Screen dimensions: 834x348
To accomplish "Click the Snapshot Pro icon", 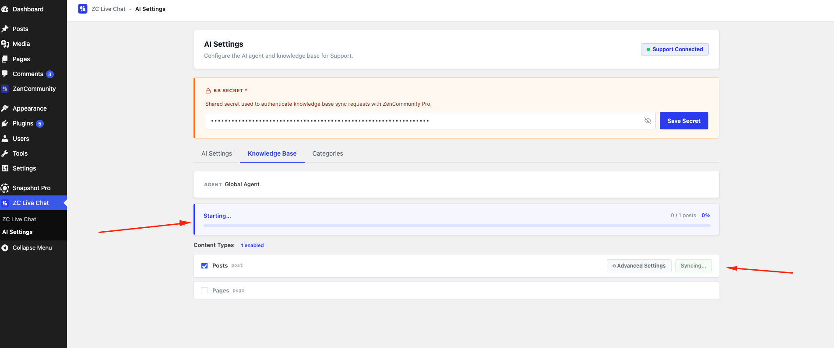I will click(5, 188).
